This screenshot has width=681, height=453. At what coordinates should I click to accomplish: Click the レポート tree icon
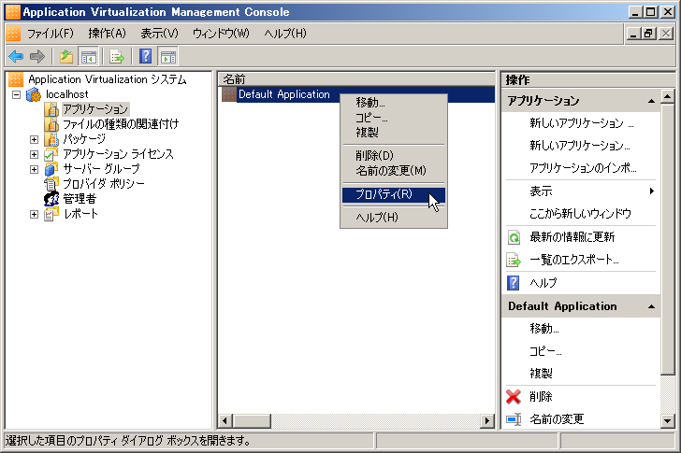point(51,214)
